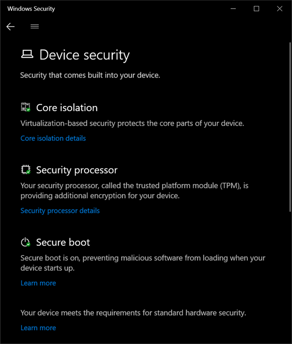Click the Device security page heading
This screenshot has width=292, height=344.
point(84,55)
